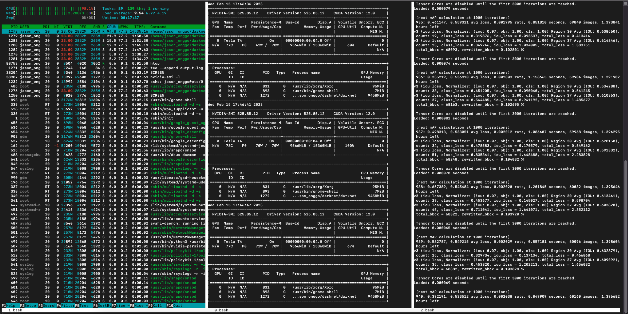
Task: Open F6 SortBy menu
Action: (102, 306)
